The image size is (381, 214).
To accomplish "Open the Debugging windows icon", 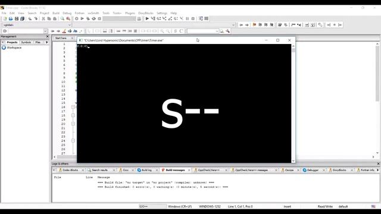I will pyautogui.click(x=201, y=18).
